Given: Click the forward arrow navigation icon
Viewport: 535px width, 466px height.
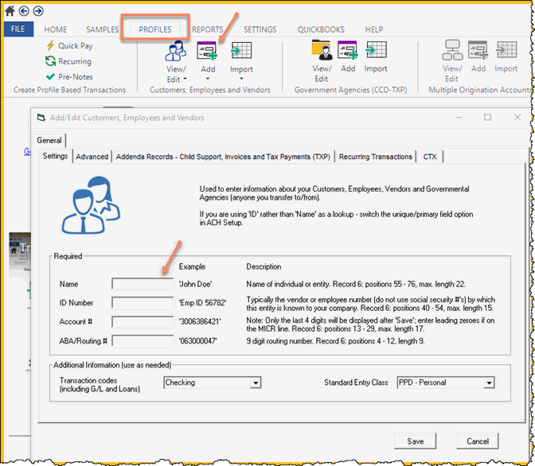Looking at the screenshot, I should tap(38, 11).
